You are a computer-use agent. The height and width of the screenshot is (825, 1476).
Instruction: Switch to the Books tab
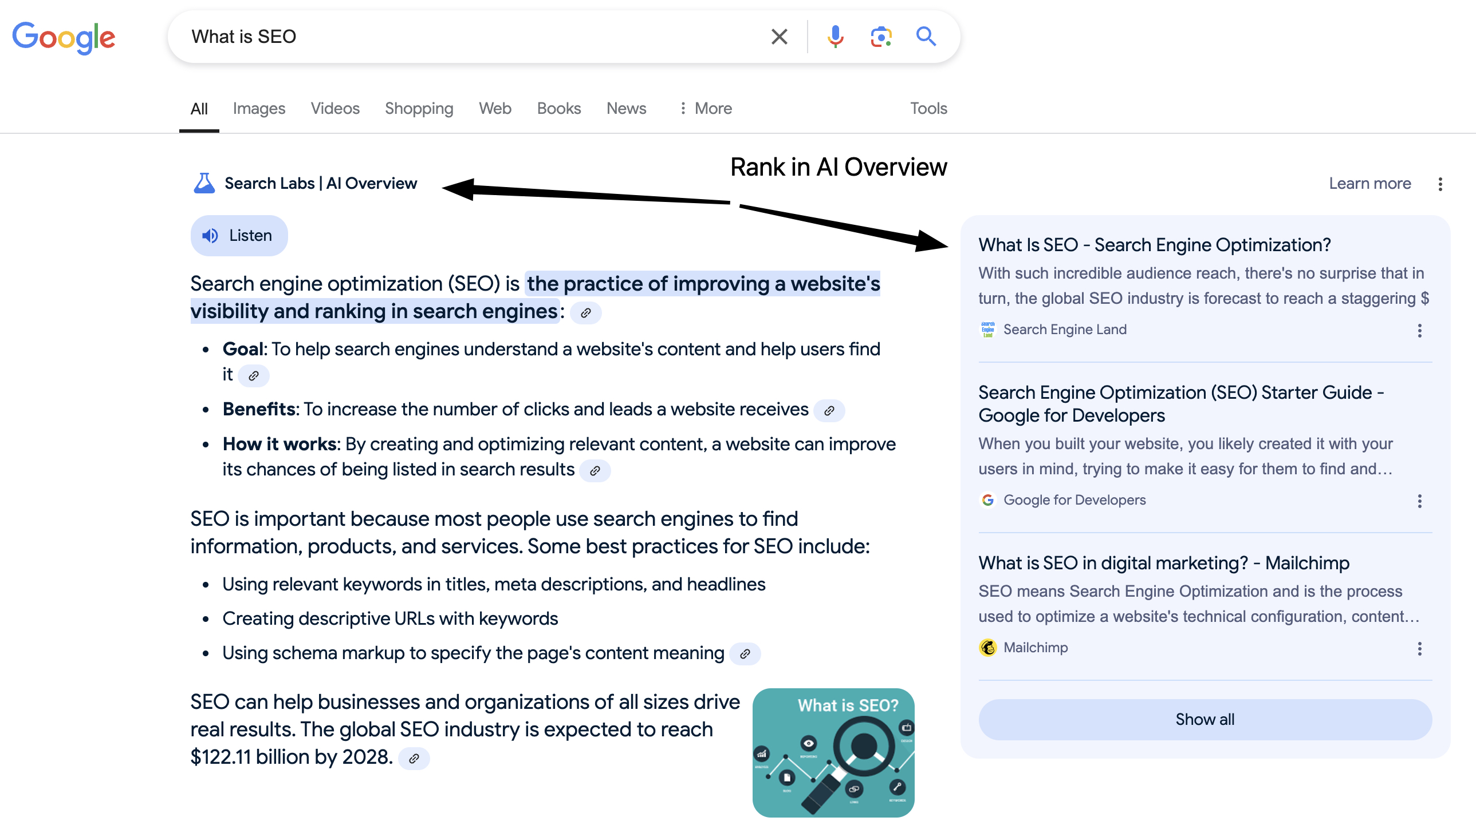click(558, 108)
